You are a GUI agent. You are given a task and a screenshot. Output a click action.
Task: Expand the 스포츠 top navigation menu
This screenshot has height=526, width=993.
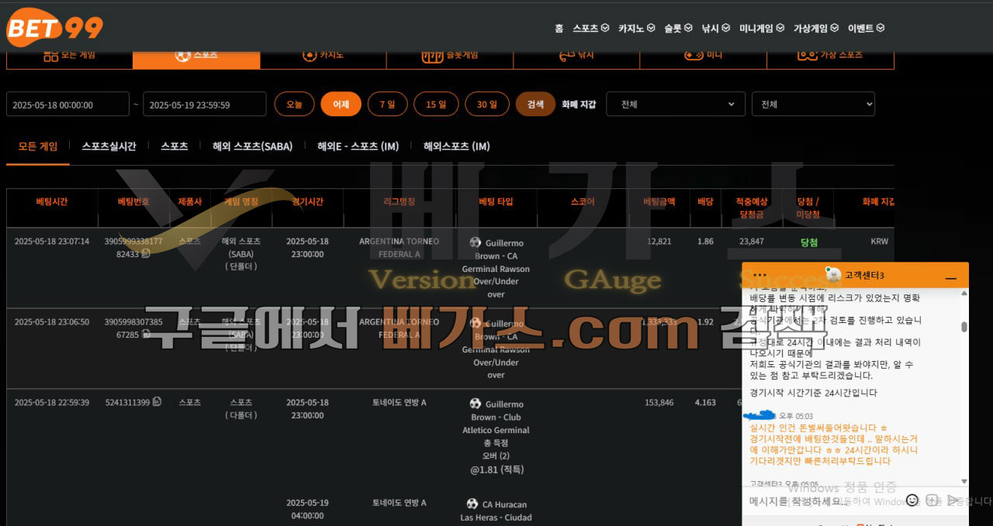coord(590,28)
